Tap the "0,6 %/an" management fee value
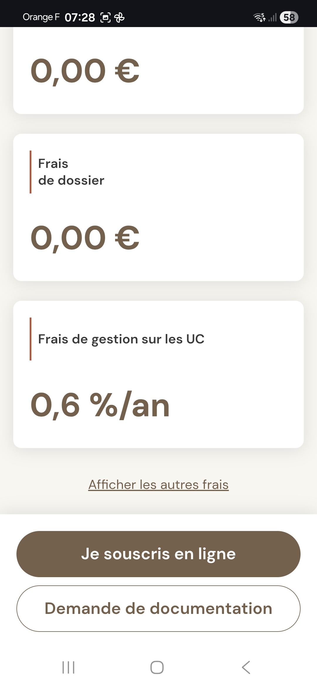Viewport: 317px width, 688px height. [x=100, y=405]
